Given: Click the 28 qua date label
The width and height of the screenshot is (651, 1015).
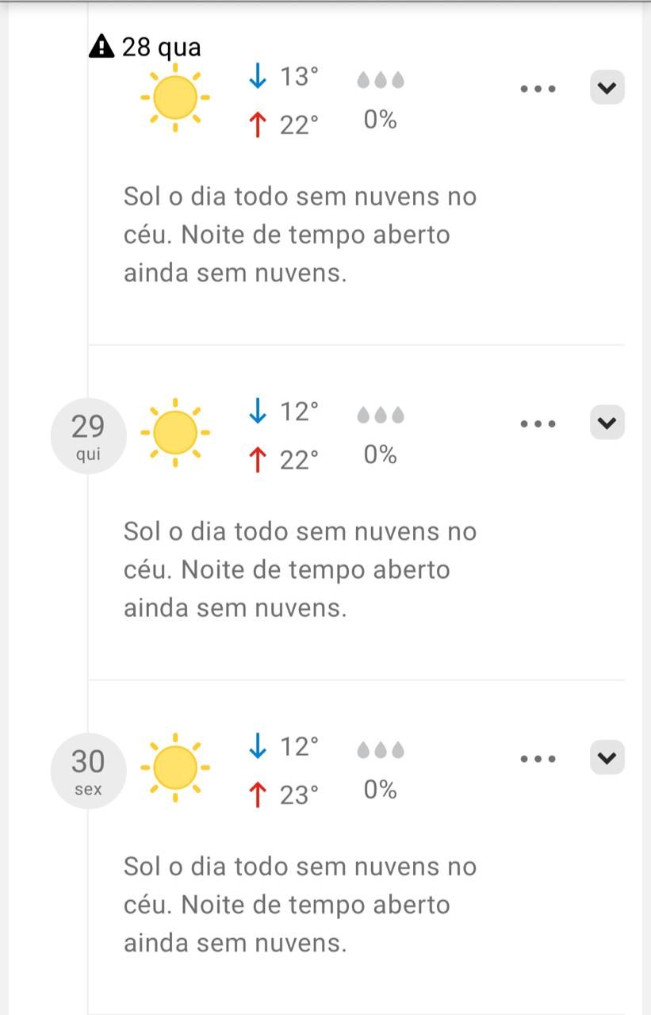Looking at the screenshot, I should tap(161, 48).
